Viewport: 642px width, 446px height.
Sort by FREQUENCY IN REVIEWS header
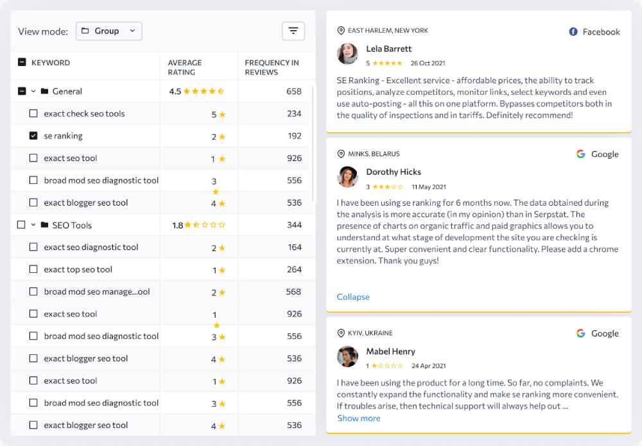(x=272, y=67)
